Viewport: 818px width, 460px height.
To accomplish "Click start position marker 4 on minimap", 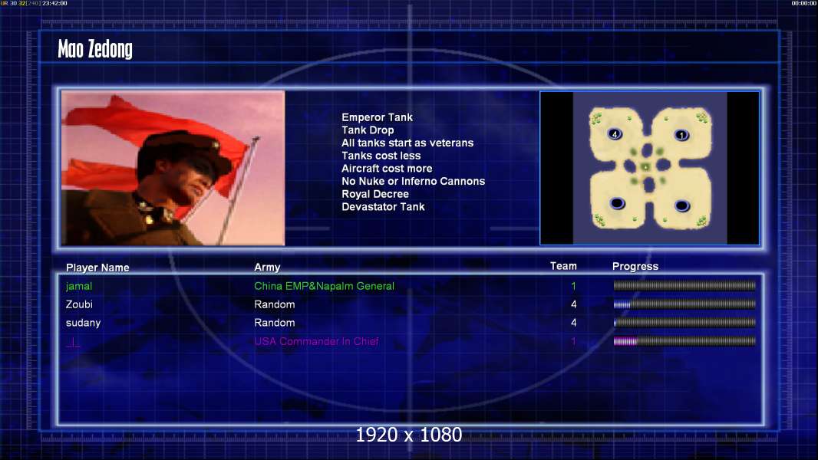I will point(615,134).
